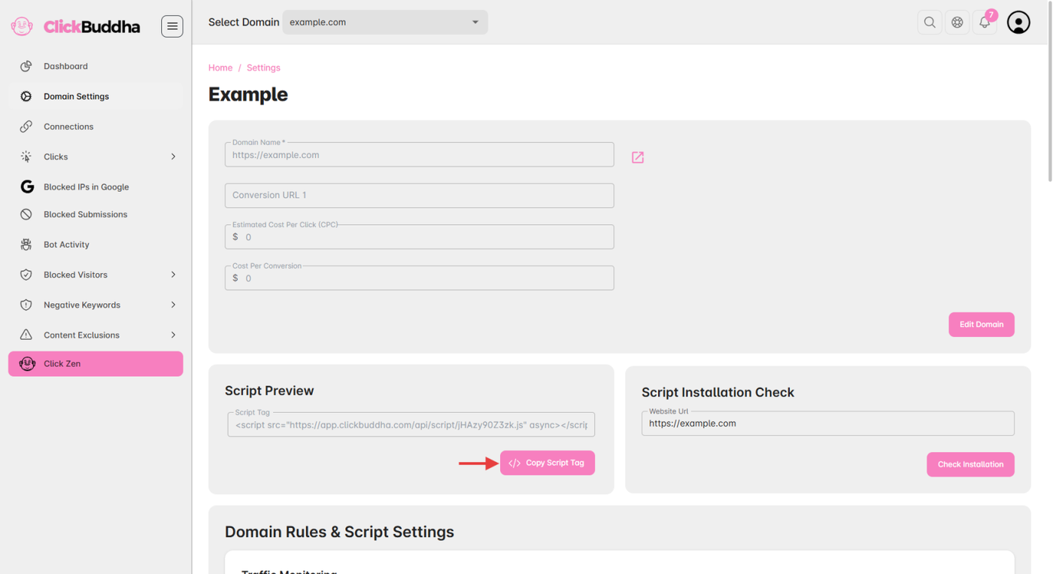The width and height of the screenshot is (1053, 574).
Task: Click the Conversion URL 1 field
Action: click(419, 196)
